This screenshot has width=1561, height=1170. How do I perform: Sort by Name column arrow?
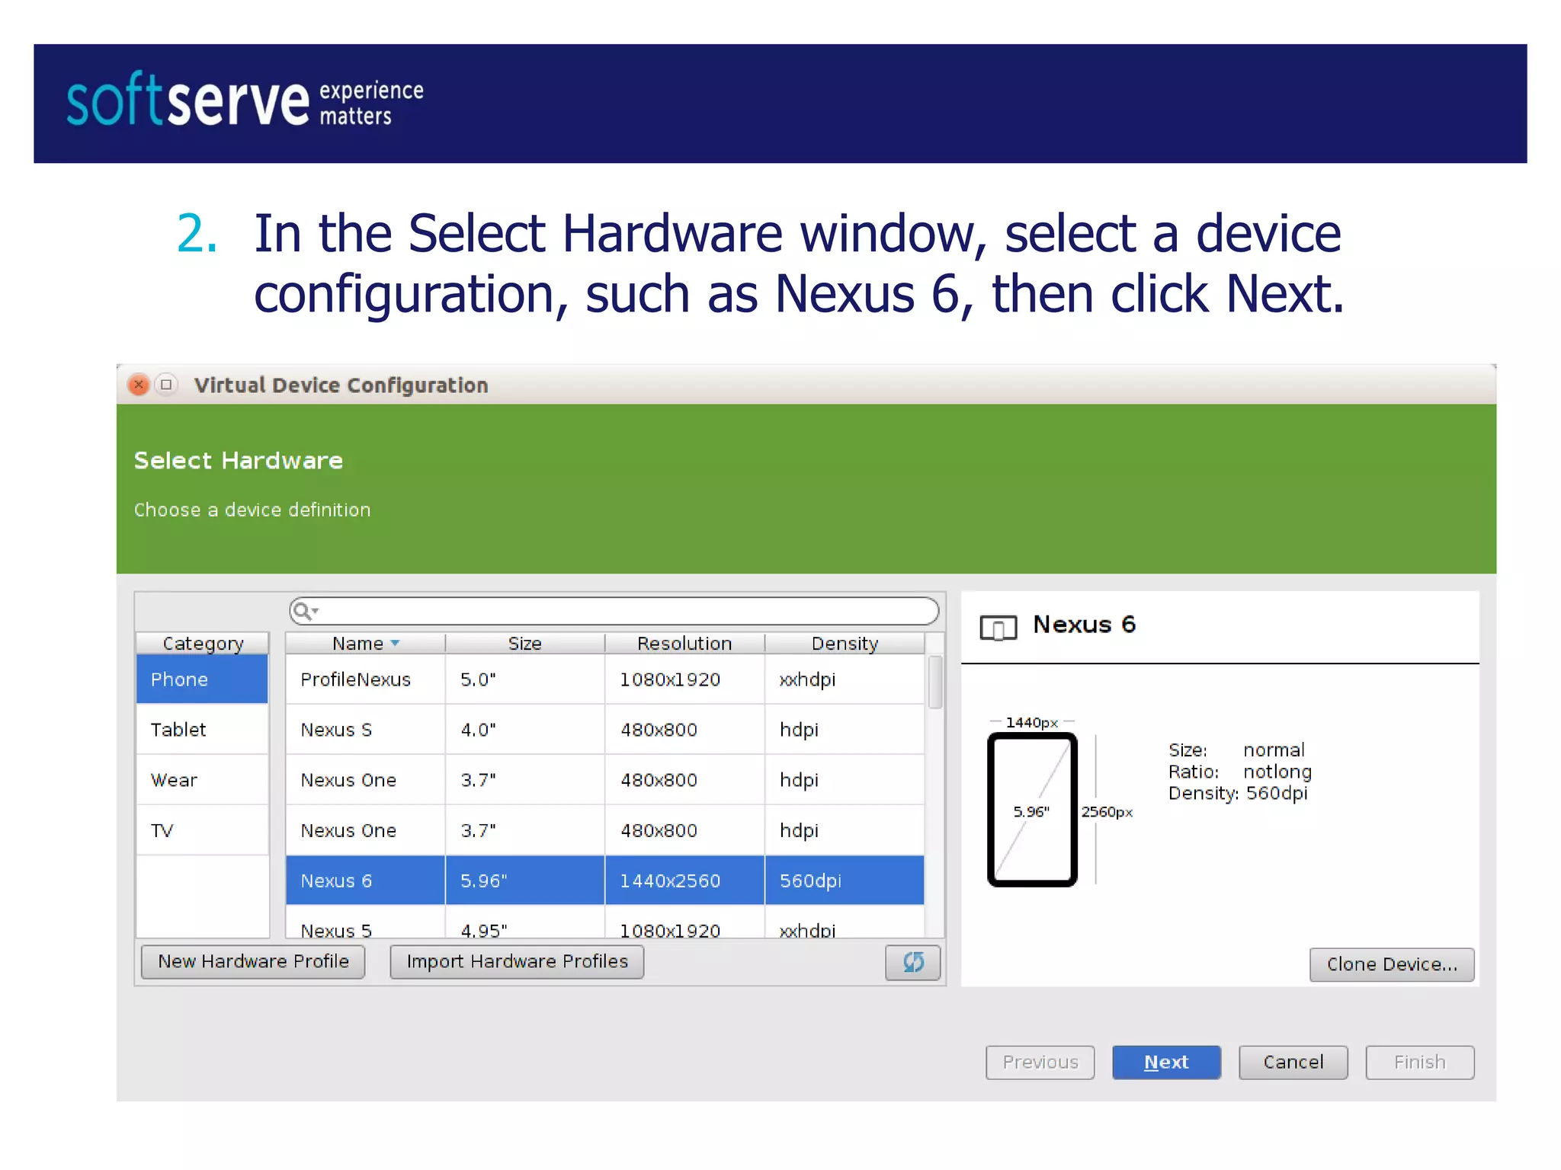(395, 644)
